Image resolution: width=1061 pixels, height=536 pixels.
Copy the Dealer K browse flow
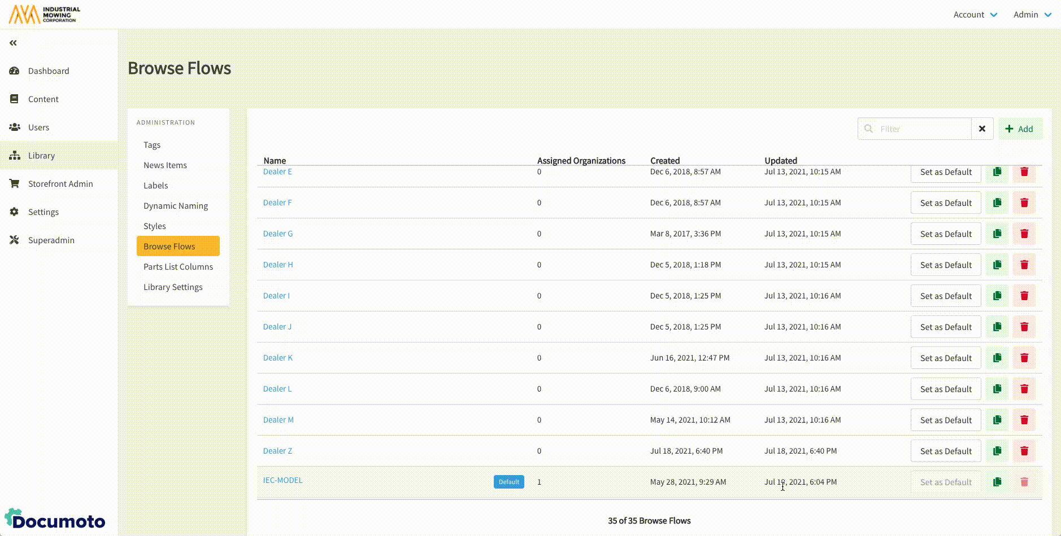(997, 358)
